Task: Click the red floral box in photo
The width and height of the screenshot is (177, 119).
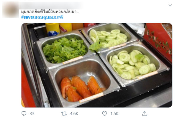Action: coord(158,41)
